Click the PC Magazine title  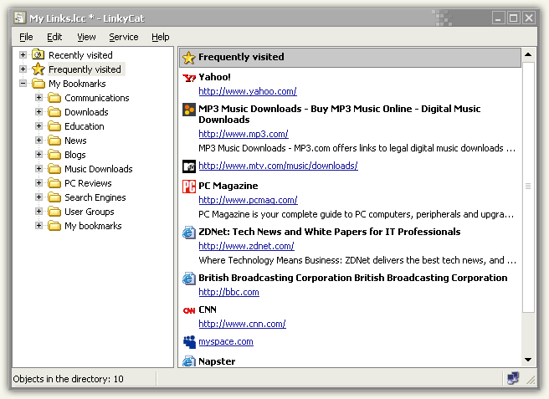(228, 186)
